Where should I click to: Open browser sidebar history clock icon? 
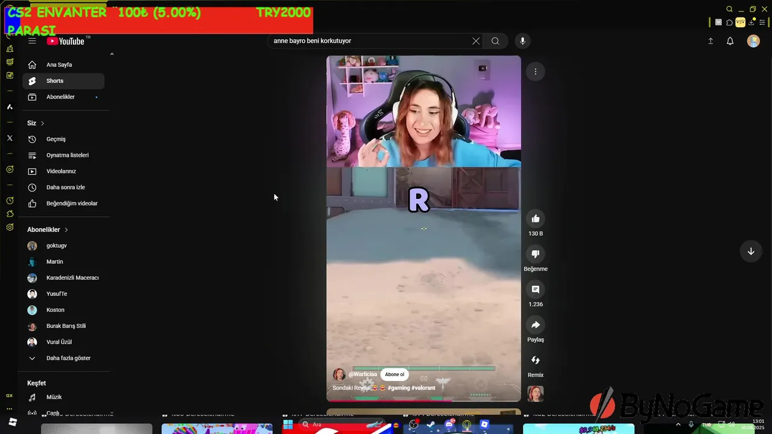click(x=10, y=200)
